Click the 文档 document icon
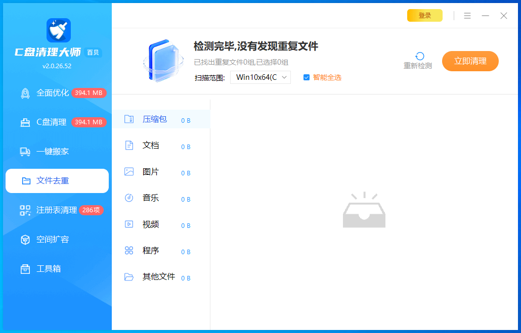 [x=129, y=145]
